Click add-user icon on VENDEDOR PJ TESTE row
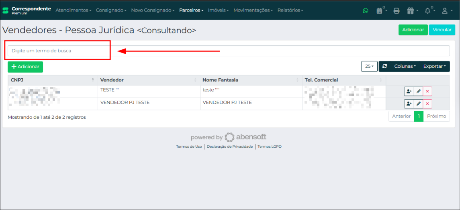The width and height of the screenshot is (460, 210). tap(409, 104)
